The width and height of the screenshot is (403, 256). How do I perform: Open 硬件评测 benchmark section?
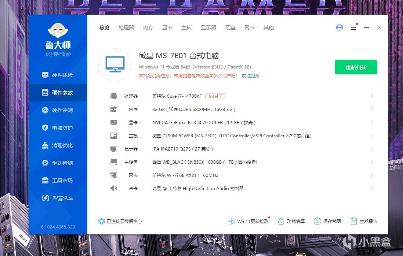click(58, 110)
